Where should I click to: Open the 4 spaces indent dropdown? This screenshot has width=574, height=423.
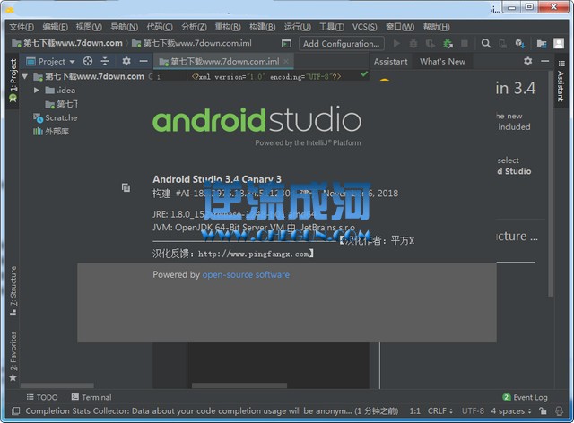coord(511,411)
